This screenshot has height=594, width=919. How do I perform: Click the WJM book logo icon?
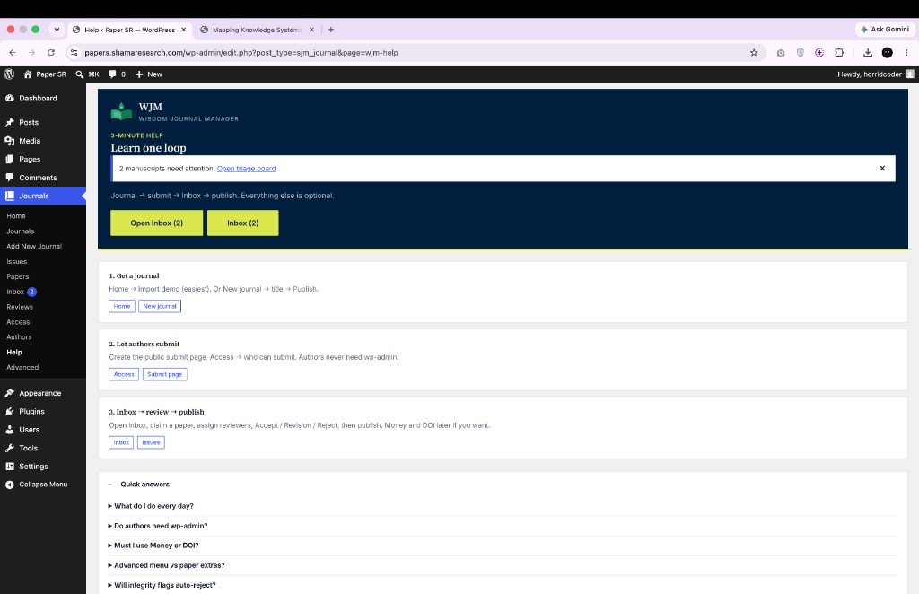point(121,111)
